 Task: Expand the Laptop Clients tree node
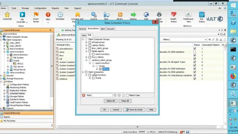86,45
